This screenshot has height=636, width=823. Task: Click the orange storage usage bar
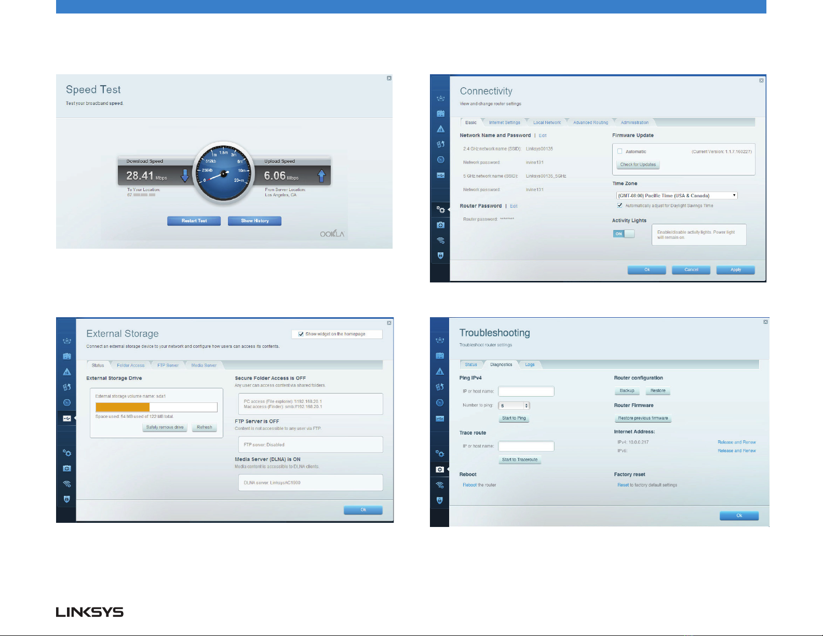(x=123, y=407)
